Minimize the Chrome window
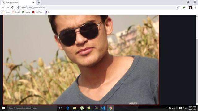198x111 pixels. click(x=182, y=2)
